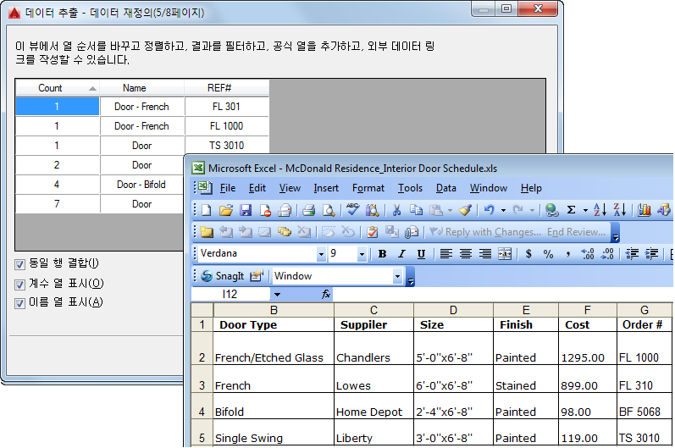Open the Name Box dropdown beside I12
The height and width of the screenshot is (448, 675).
(x=277, y=295)
